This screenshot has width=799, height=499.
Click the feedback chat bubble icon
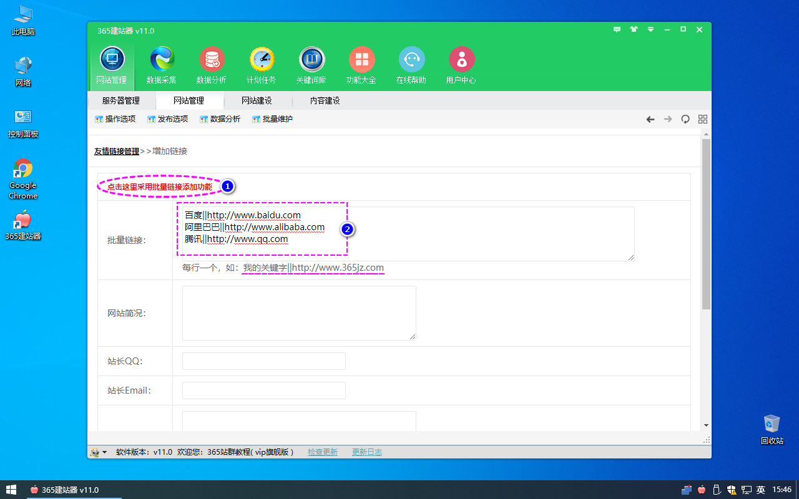(617, 29)
